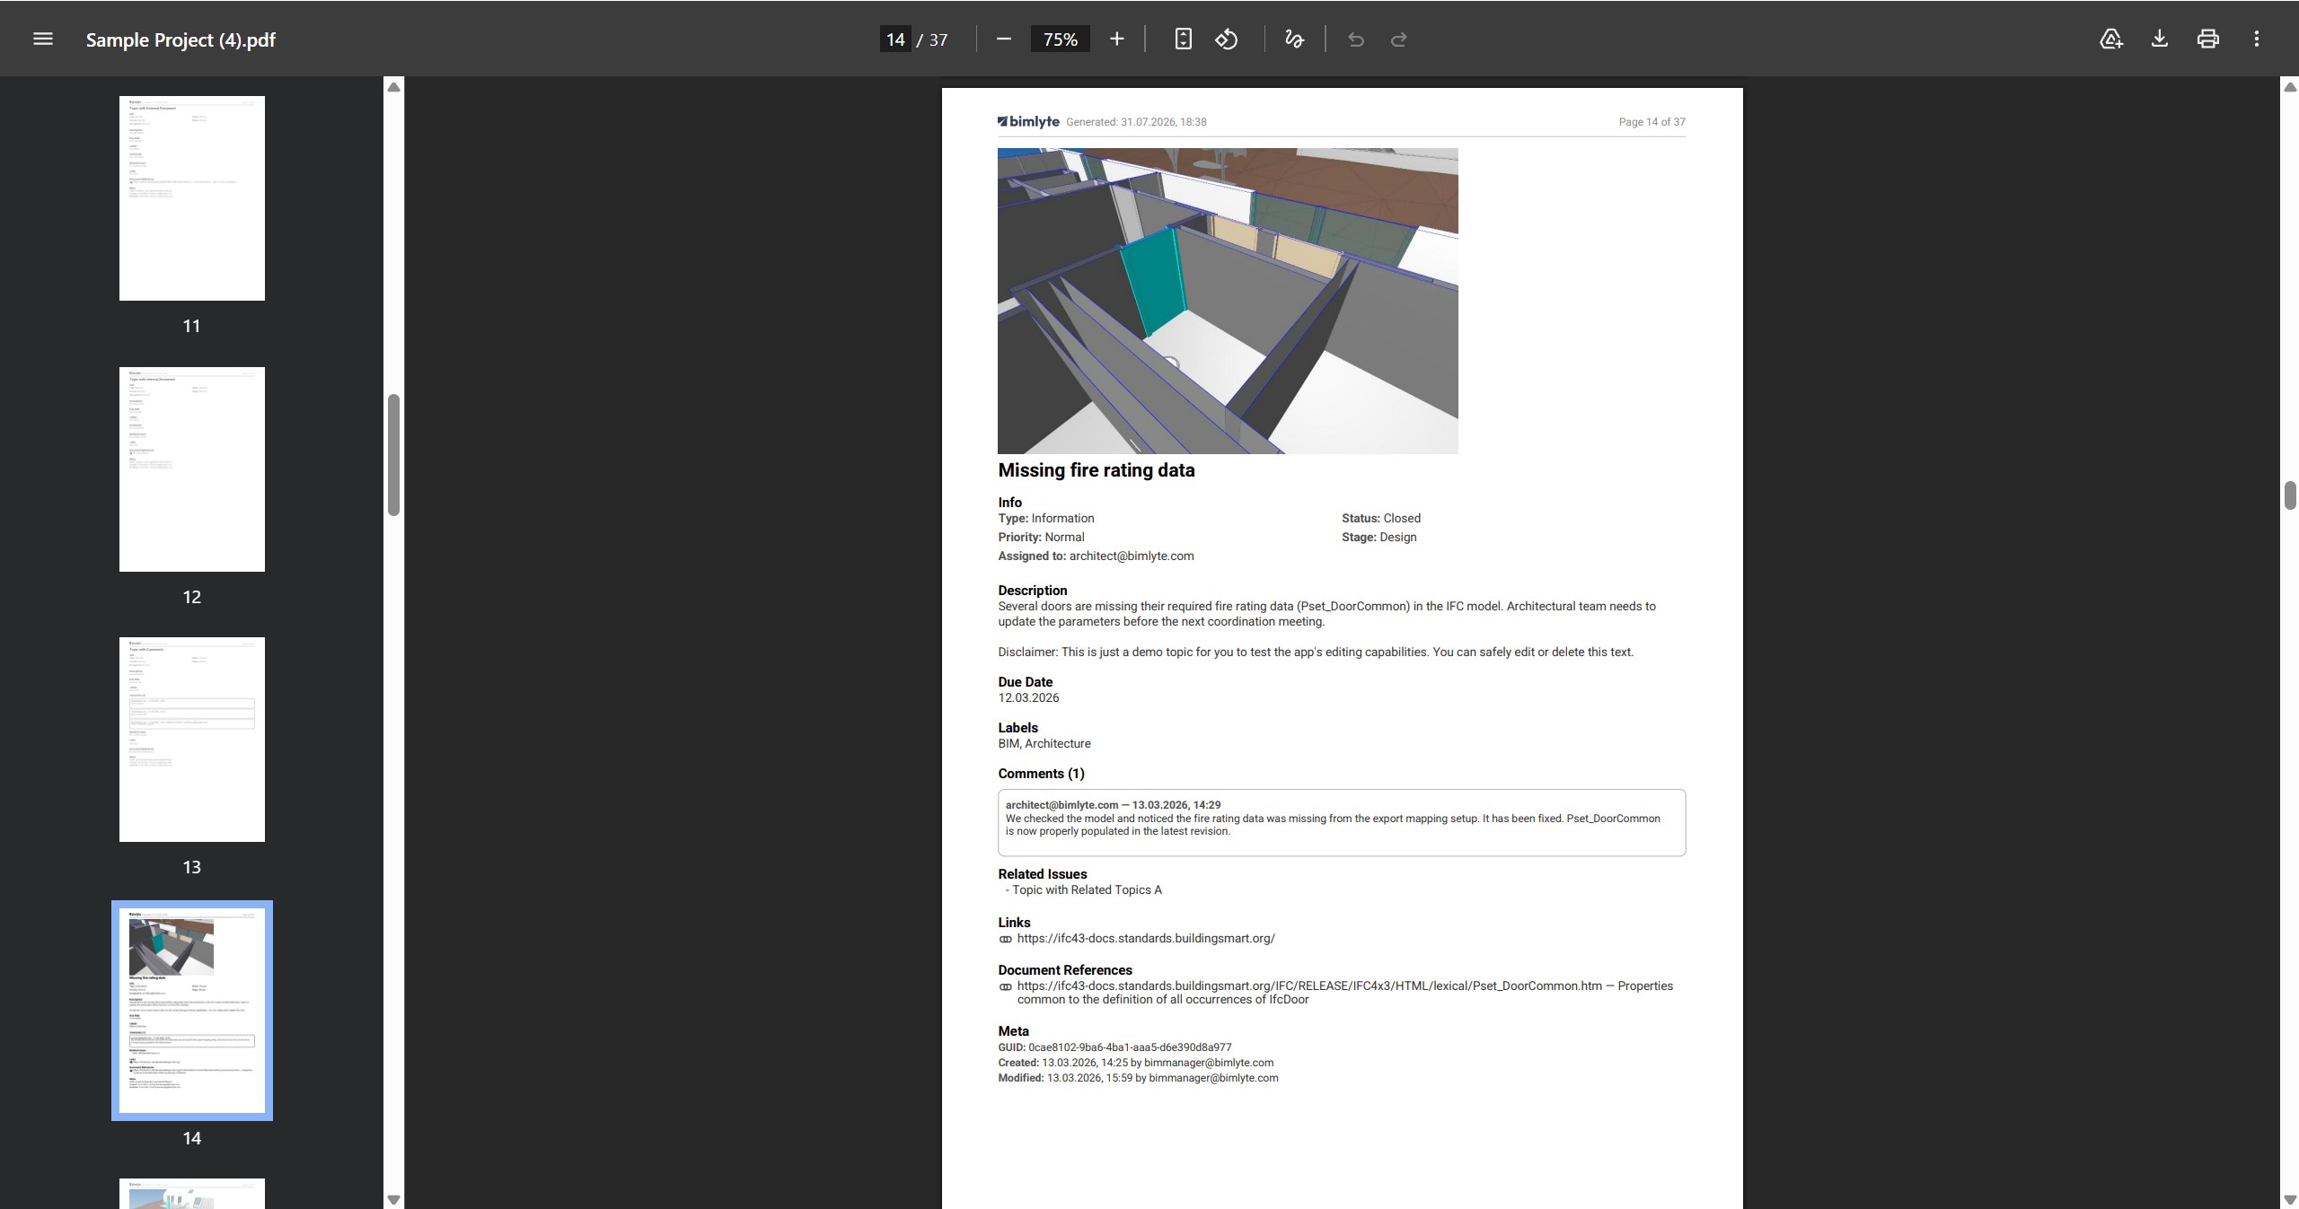This screenshot has height=1209, width=2299.
Task: Click the redo arrow icon
Action: tap(1398, 39)
